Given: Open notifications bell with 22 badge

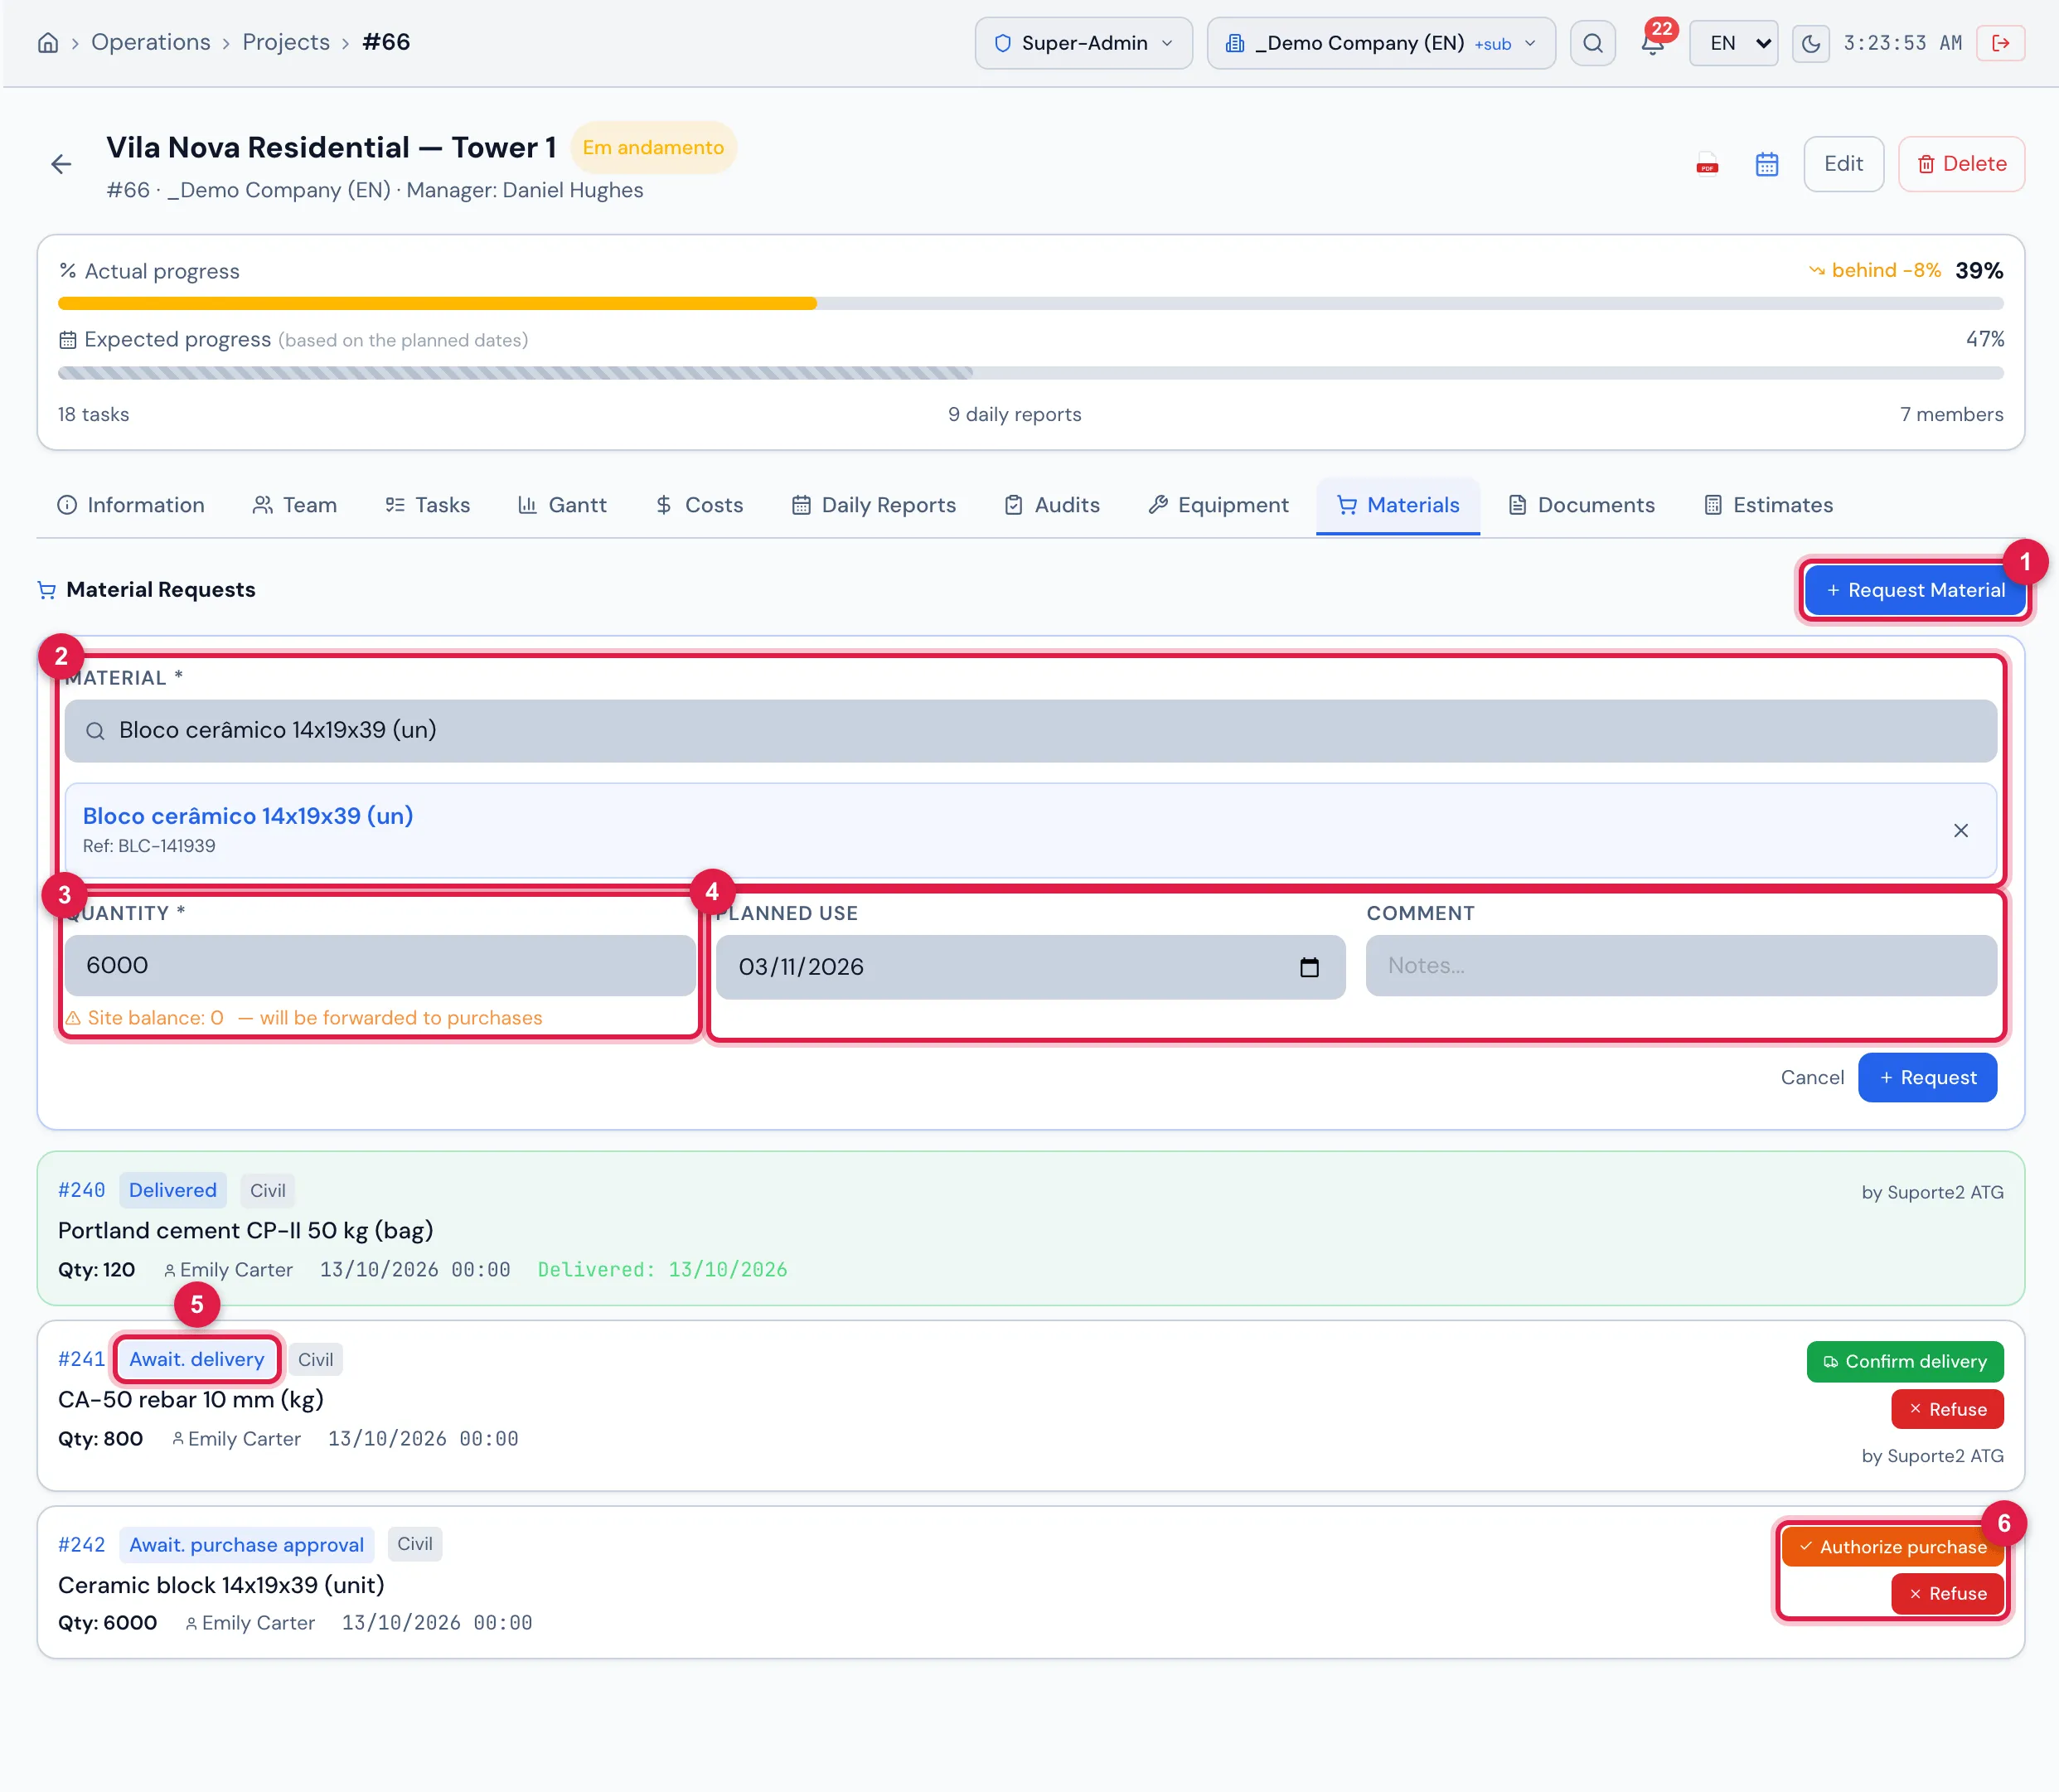Looking at the screenshot, I should pos(1653,43).
